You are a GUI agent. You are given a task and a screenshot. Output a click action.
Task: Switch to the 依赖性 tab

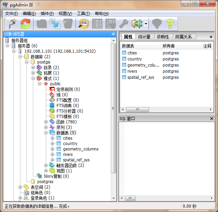[163, 37]
